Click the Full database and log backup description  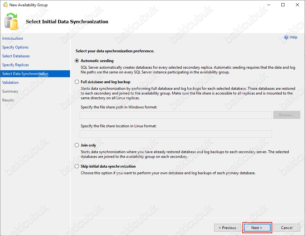click(x=188, y=93)
